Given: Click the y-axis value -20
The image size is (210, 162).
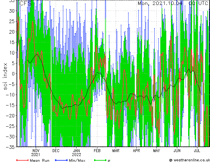Looking at the screenshot, I should [x=10, y=116].
